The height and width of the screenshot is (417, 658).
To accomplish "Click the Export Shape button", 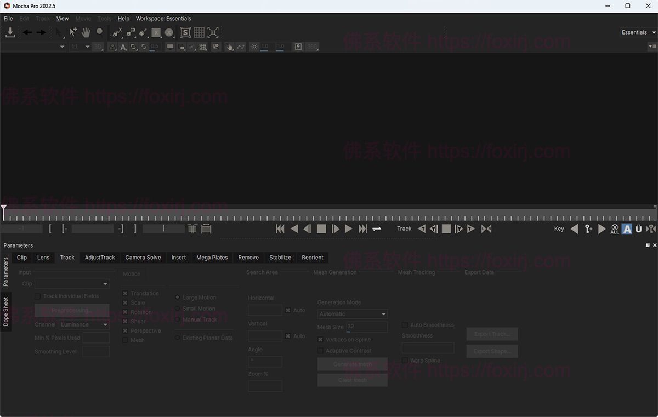I will click(x=491, y=351).
